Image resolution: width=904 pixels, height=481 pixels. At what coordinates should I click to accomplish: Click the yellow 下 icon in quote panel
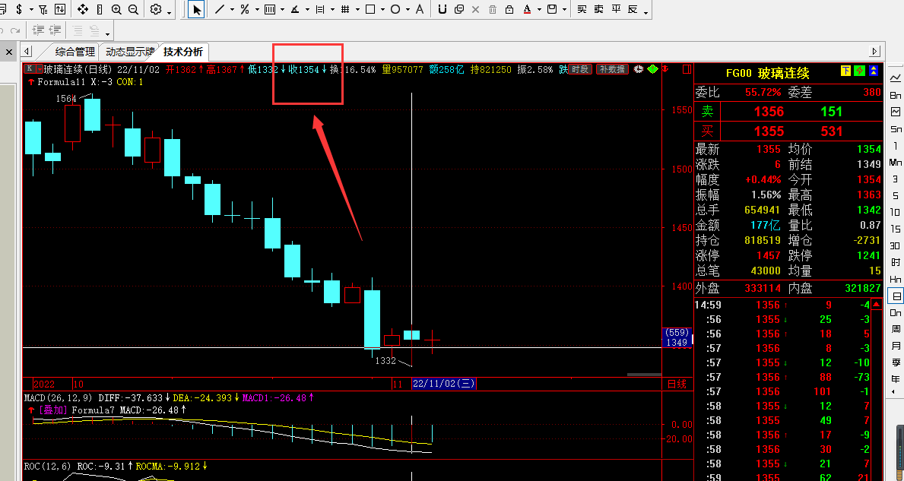click(x=845, y=71)
